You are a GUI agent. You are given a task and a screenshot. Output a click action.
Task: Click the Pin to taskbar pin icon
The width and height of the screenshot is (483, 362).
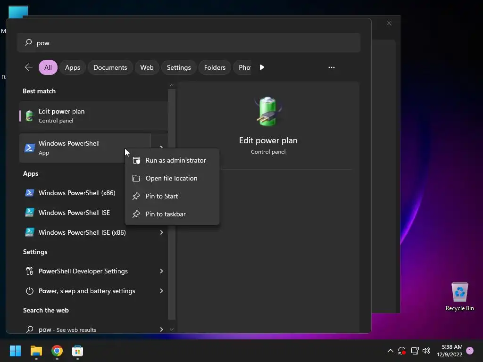pyautogui.click(x=136, y=214)
